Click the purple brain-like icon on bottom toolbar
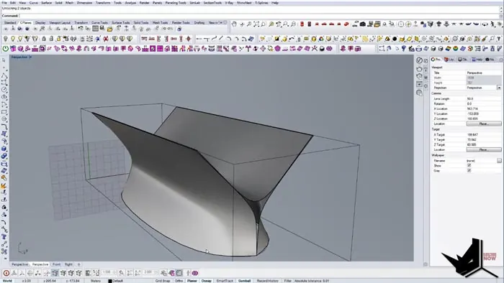504x283 pixels. (x=195, y=273)
